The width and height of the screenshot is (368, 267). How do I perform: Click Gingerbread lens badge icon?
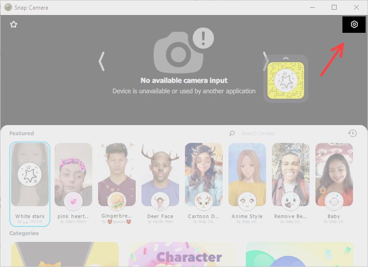click(x=117, y=201)
